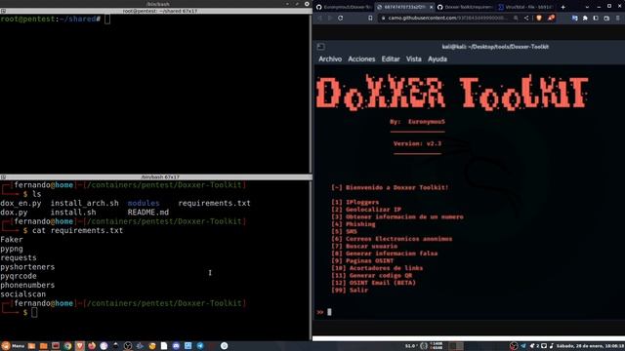The height and width of the screenshot is (351, 625).
Task: Click the modules directory in ls output
Action: [144, 203]
